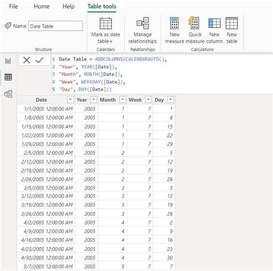The width and height of the screenshot is (273, 271).
Task: Click the table Name input field
Action: [x=55, y=26]
